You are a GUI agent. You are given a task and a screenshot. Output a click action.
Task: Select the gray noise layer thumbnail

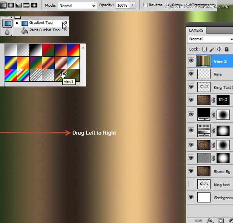point(204,158)
